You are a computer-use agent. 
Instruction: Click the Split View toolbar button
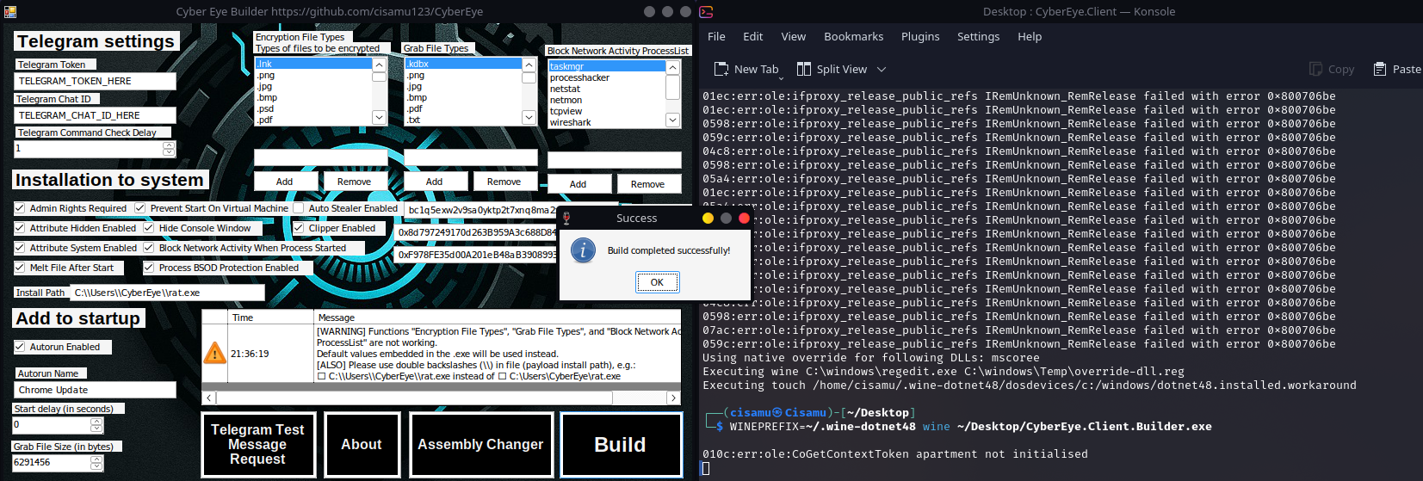click(x=832, y=69)
